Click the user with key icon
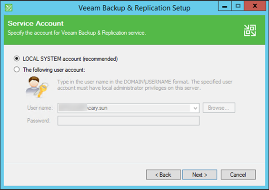 pos(37,87)
